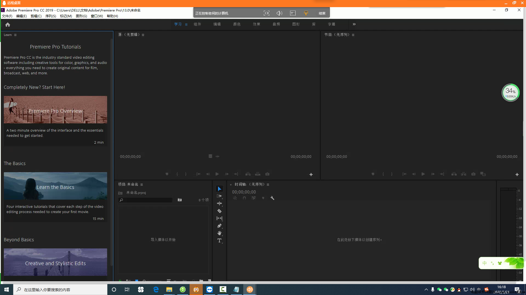
Task: Switch to the 颜色 workspace tab
Action: point(237,24)
